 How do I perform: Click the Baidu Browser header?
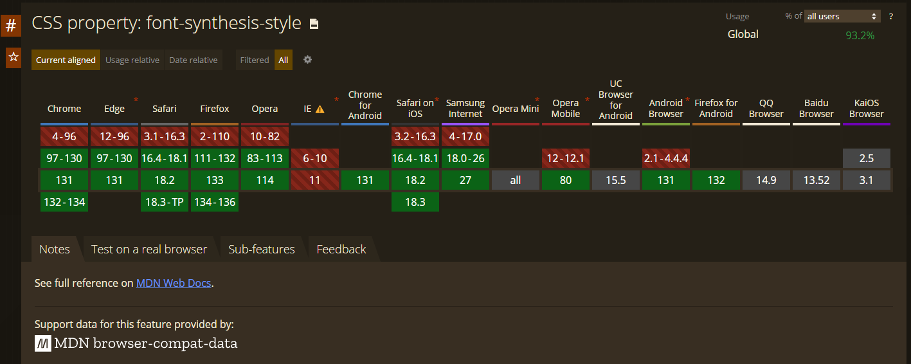click(816, 108)
